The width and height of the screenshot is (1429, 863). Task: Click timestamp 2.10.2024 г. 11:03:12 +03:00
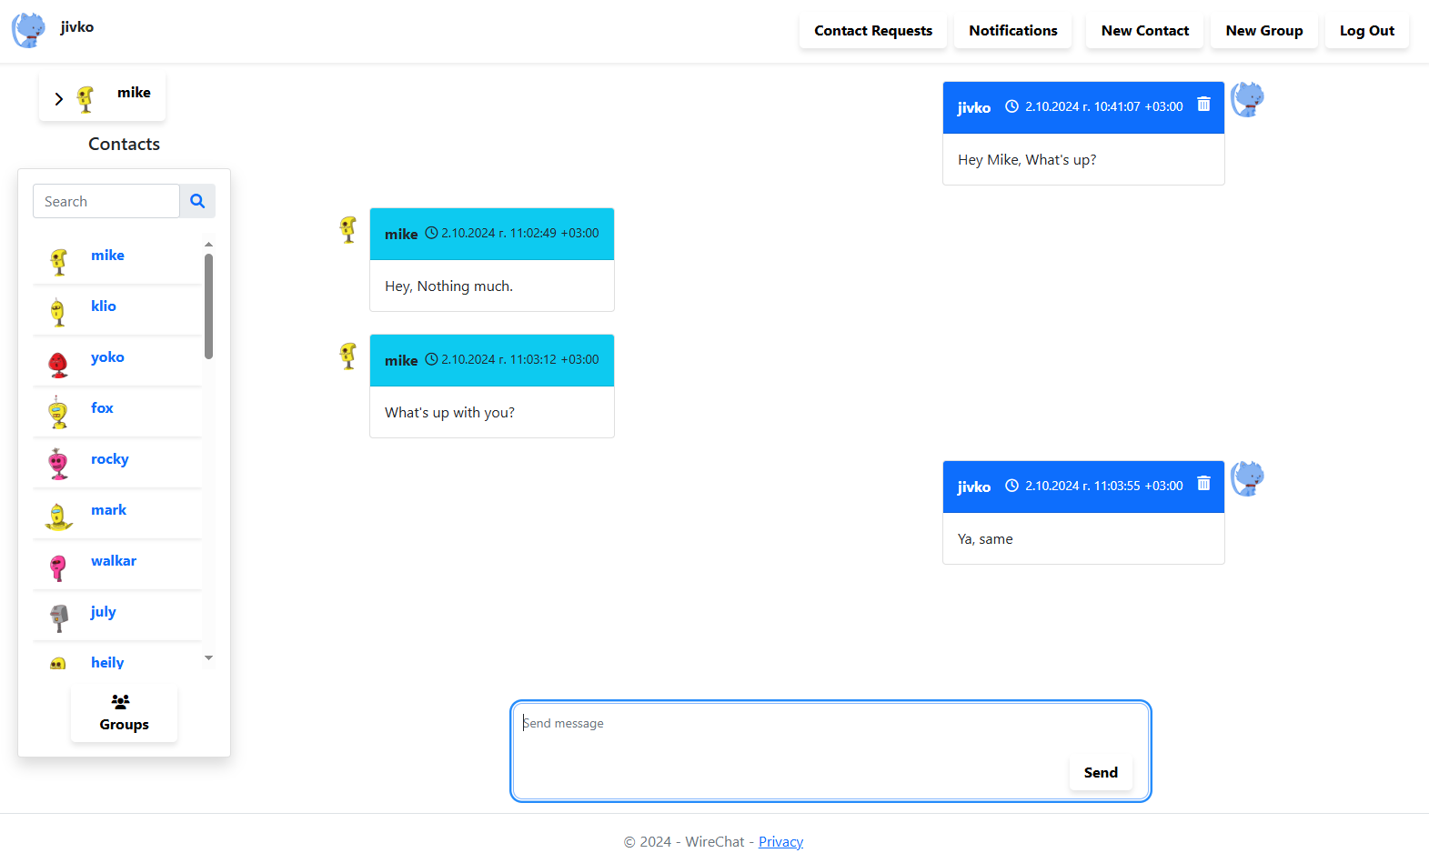coord(520,359)
